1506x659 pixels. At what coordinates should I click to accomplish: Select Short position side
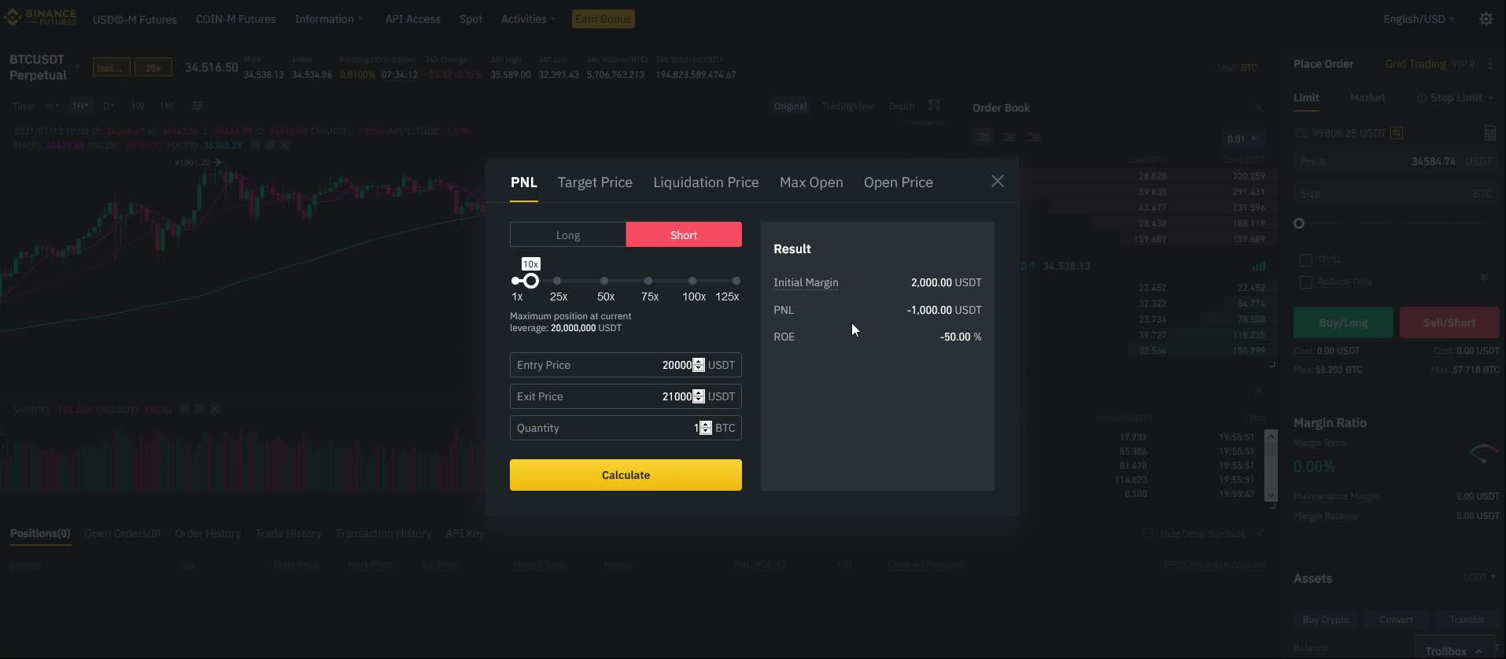point(684,235)
